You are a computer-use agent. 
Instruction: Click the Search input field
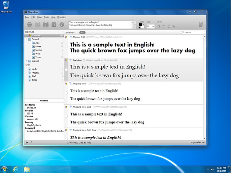click(194, 33)
